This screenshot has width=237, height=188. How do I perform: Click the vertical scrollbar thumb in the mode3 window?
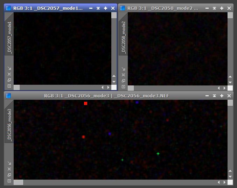tap(230, 103)
